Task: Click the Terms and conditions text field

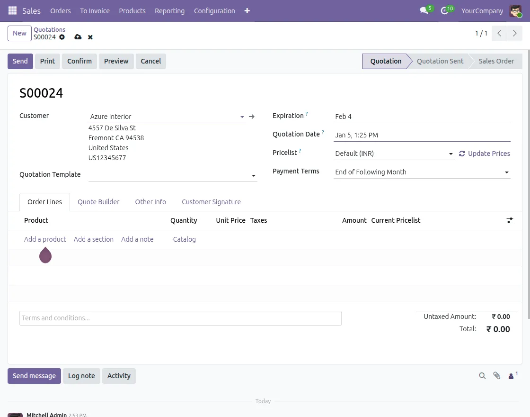Action: pyautogui.click(x=180, y=318)
